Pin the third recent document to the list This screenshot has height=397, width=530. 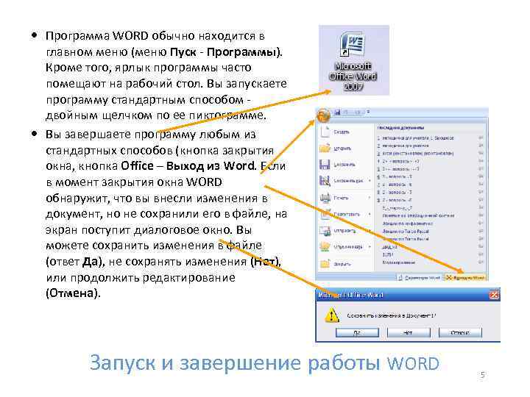pos(481,153)
